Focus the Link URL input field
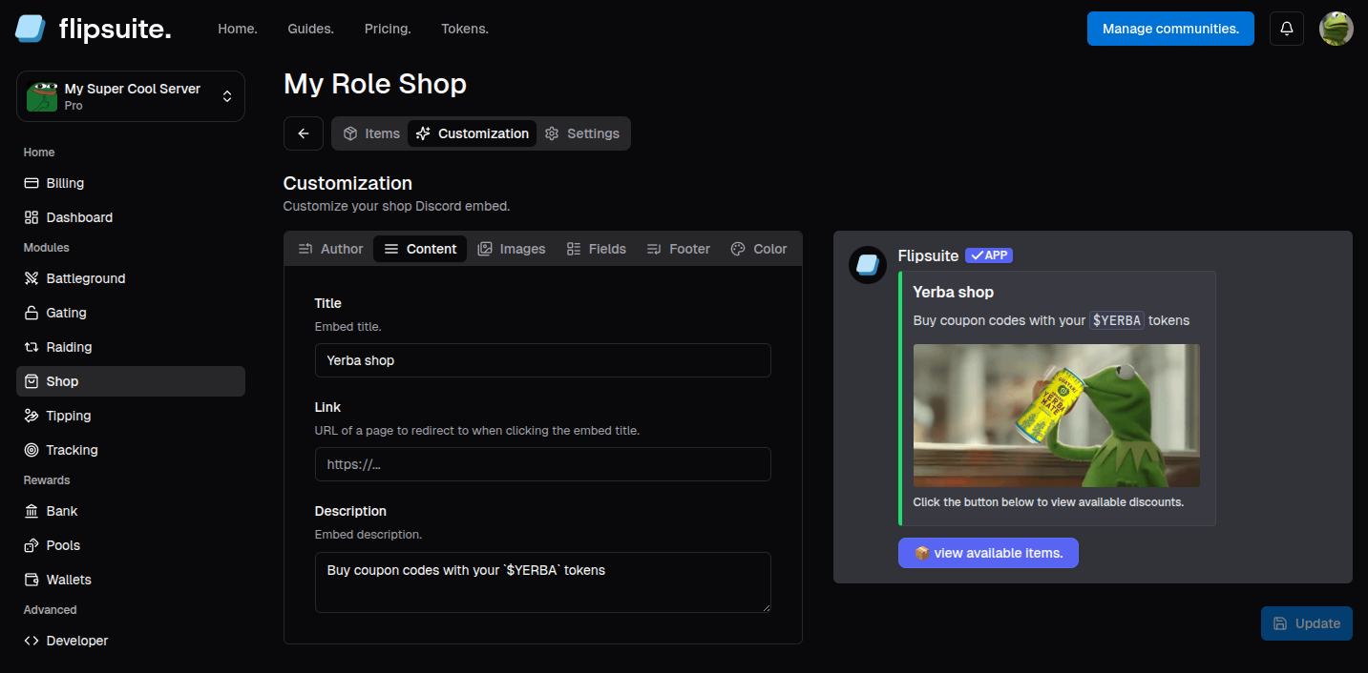This screenshot has width=1368, height=673. tap(543, 464)
